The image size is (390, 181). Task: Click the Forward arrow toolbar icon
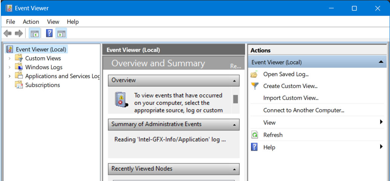coord(19,33)
